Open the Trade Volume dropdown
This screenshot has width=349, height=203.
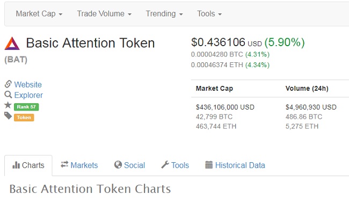[x=104, y=14]
